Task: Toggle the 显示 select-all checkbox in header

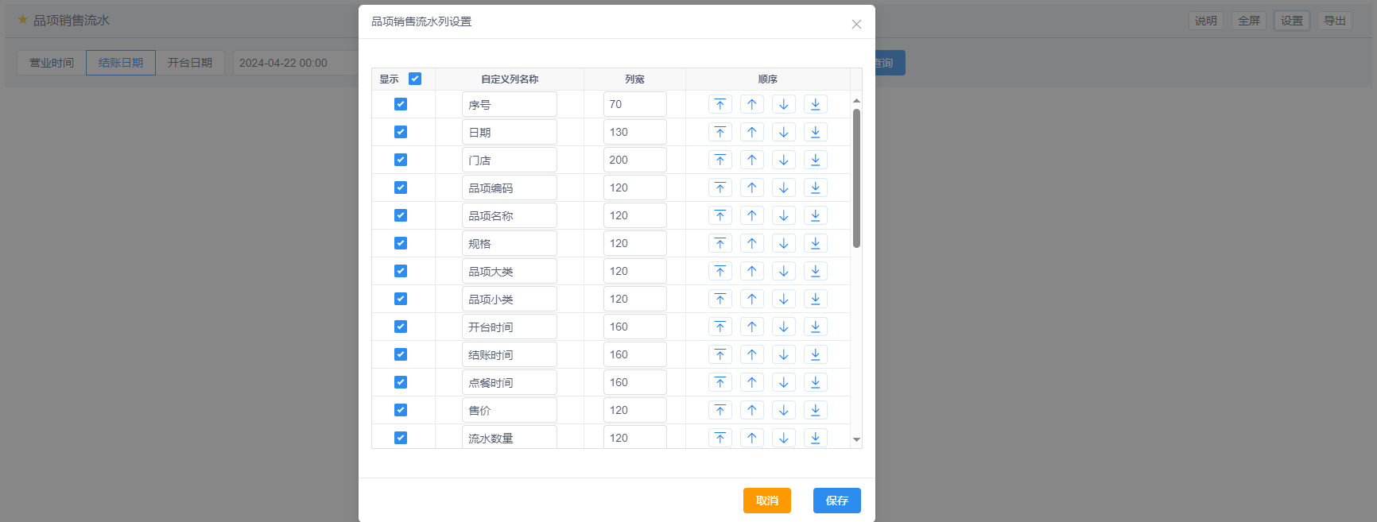Action: 415,79
